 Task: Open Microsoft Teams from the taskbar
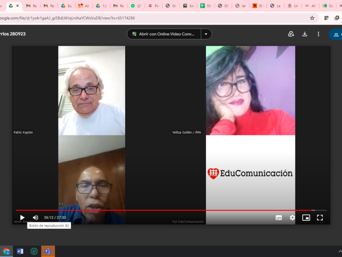tap(48, 251)
